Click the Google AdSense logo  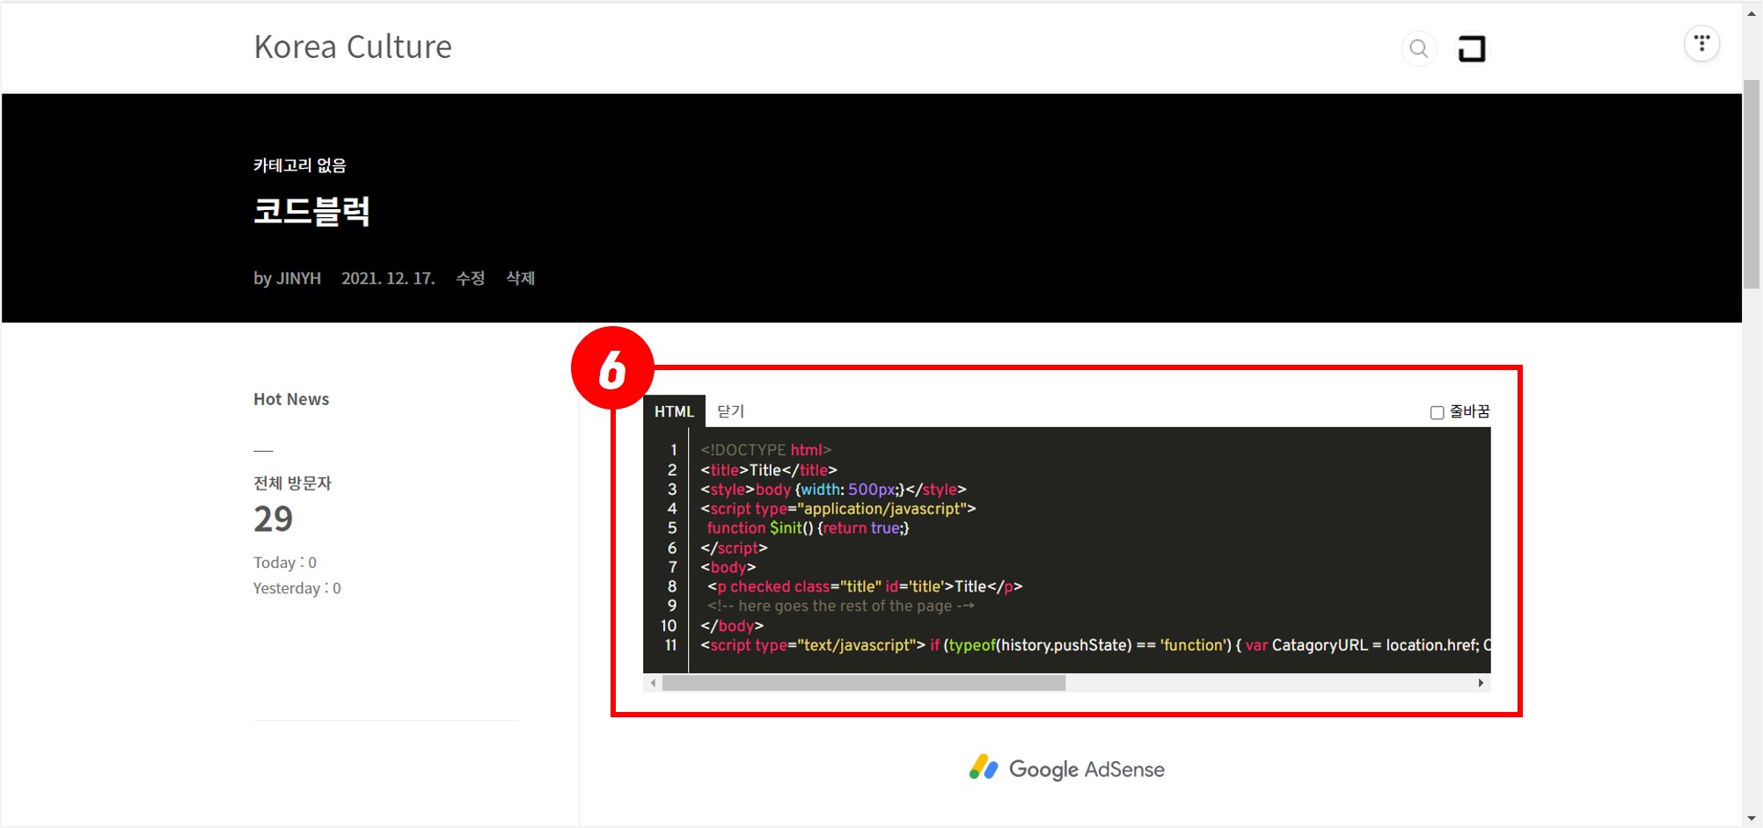[x=1067, y=768]
